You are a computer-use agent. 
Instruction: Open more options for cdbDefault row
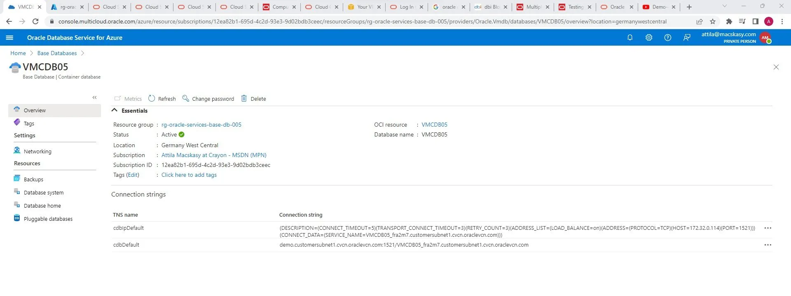pyautogui.click(x=768, y=245)
